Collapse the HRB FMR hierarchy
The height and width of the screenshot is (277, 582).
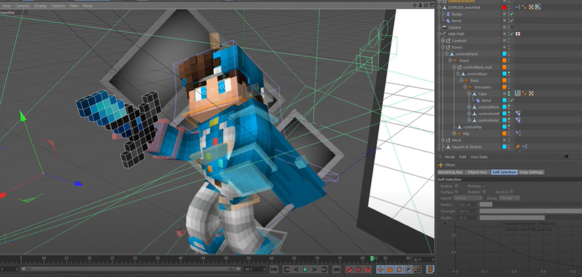pos(439,34)
